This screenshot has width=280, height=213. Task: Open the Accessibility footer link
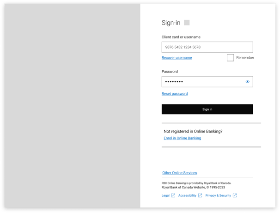[x=187, y=195]
